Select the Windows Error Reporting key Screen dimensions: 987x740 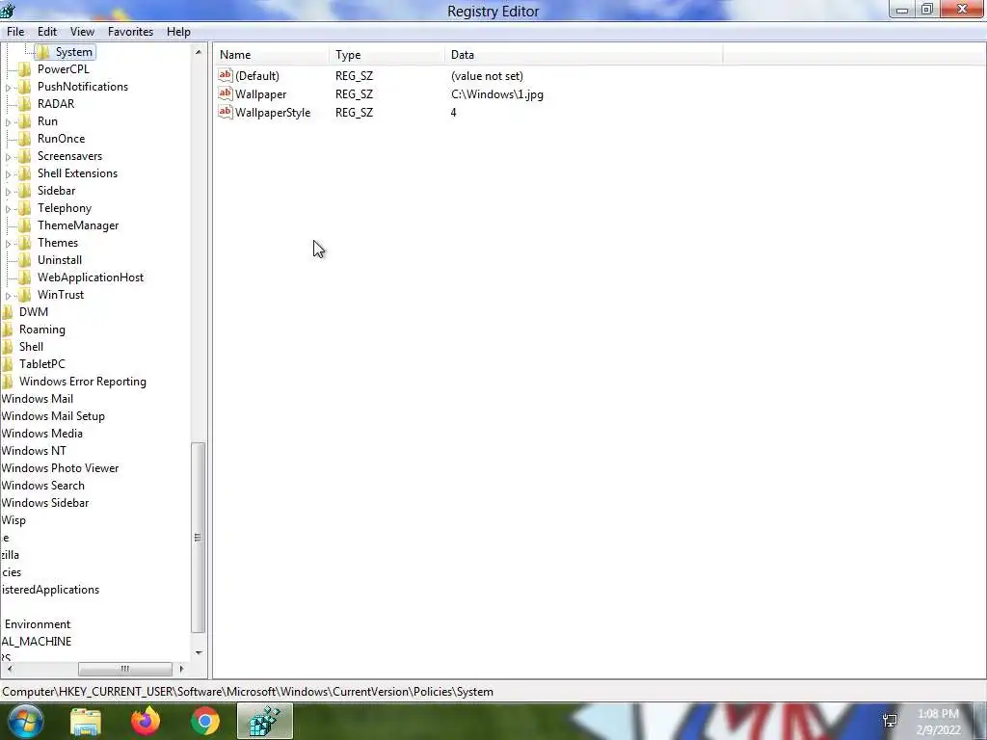coord(83,382)
